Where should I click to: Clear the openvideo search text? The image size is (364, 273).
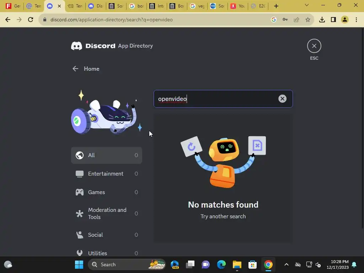282,99
